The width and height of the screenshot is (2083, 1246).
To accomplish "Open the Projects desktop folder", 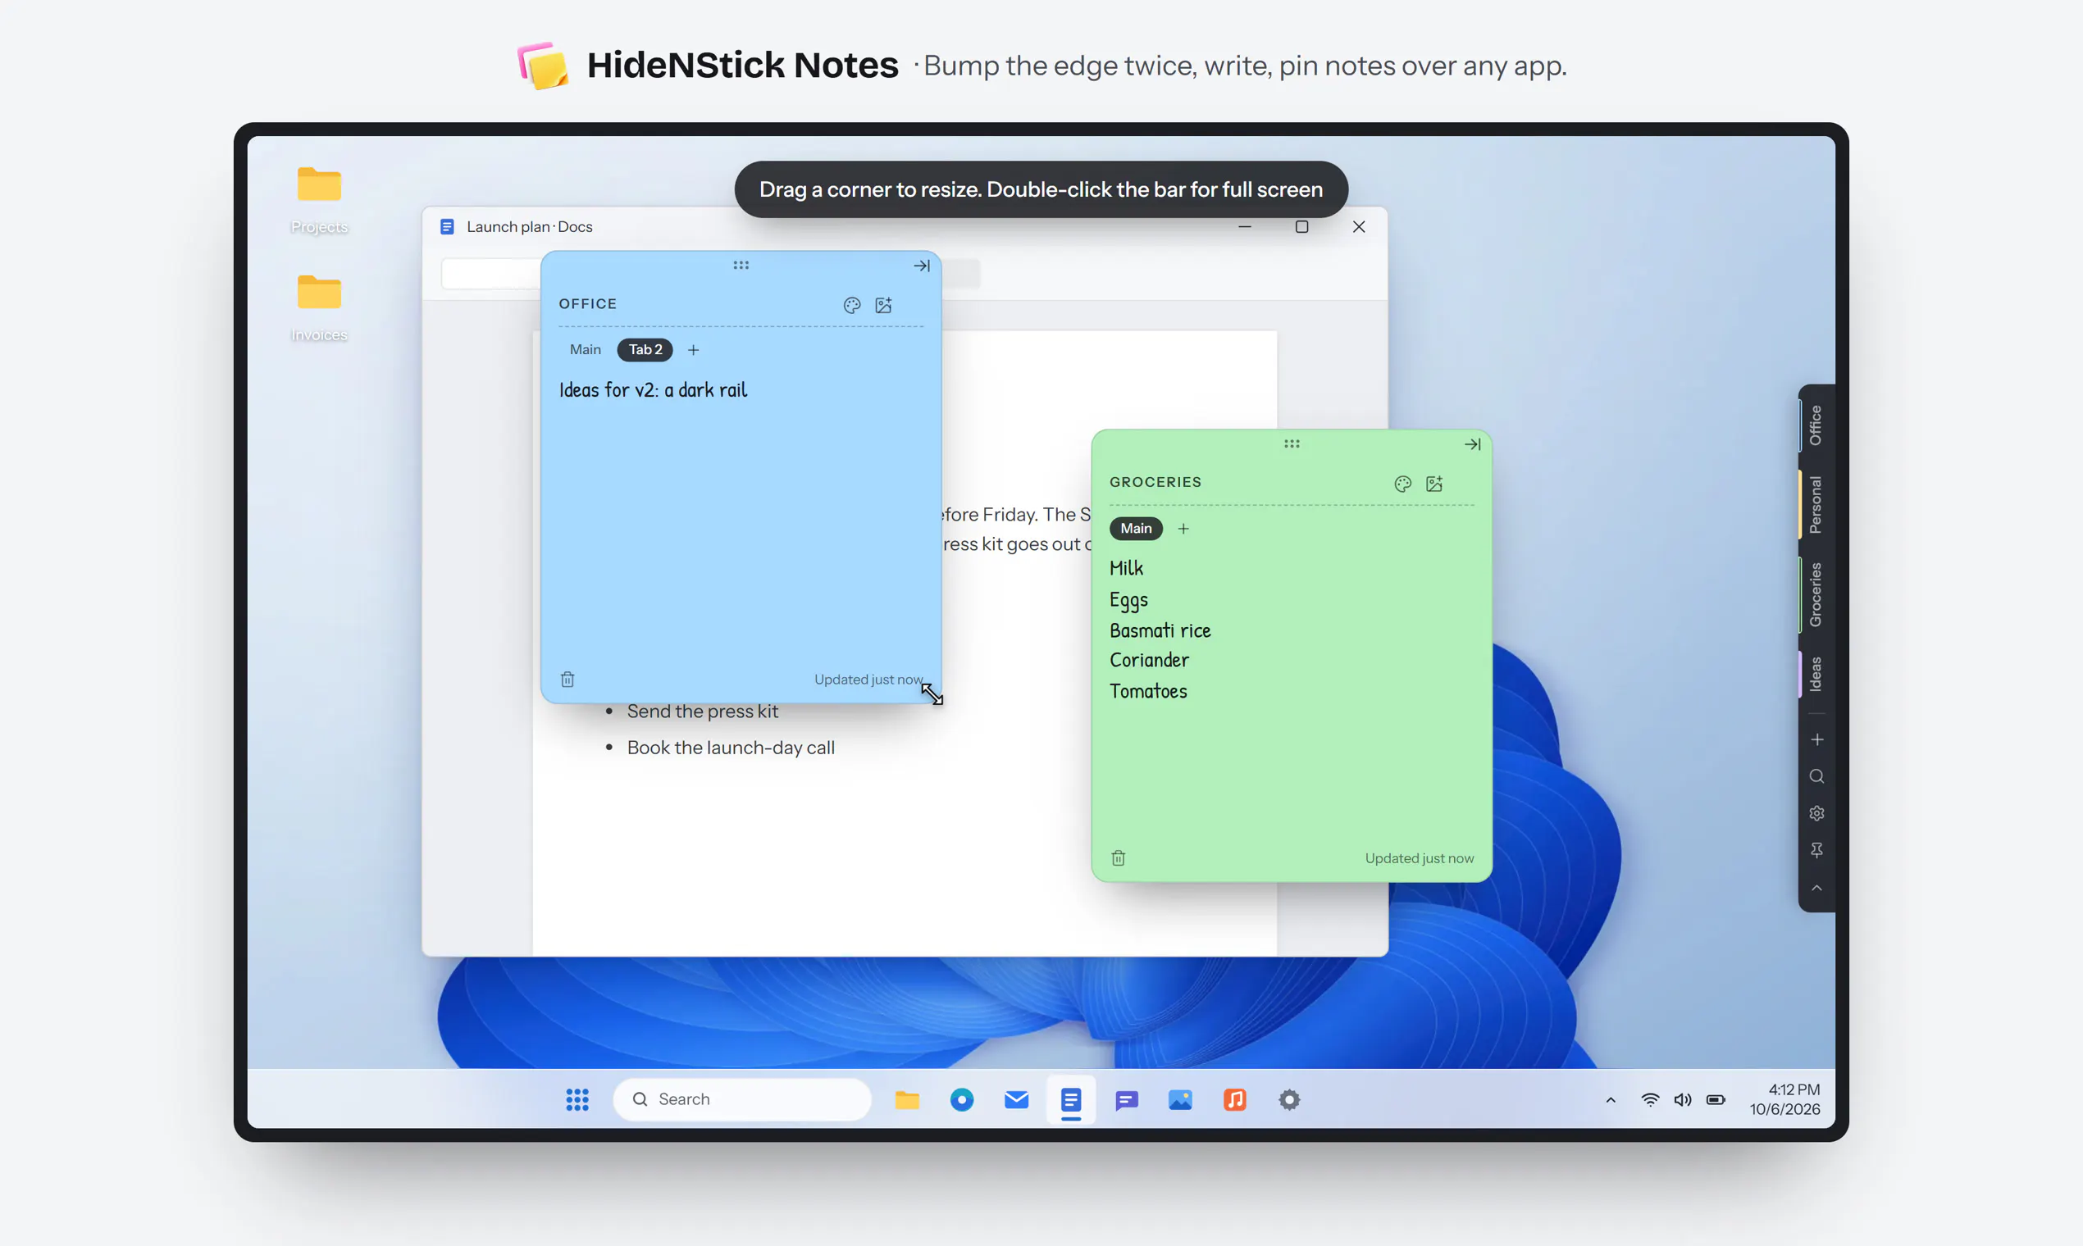I will click(x=319, y=200).
